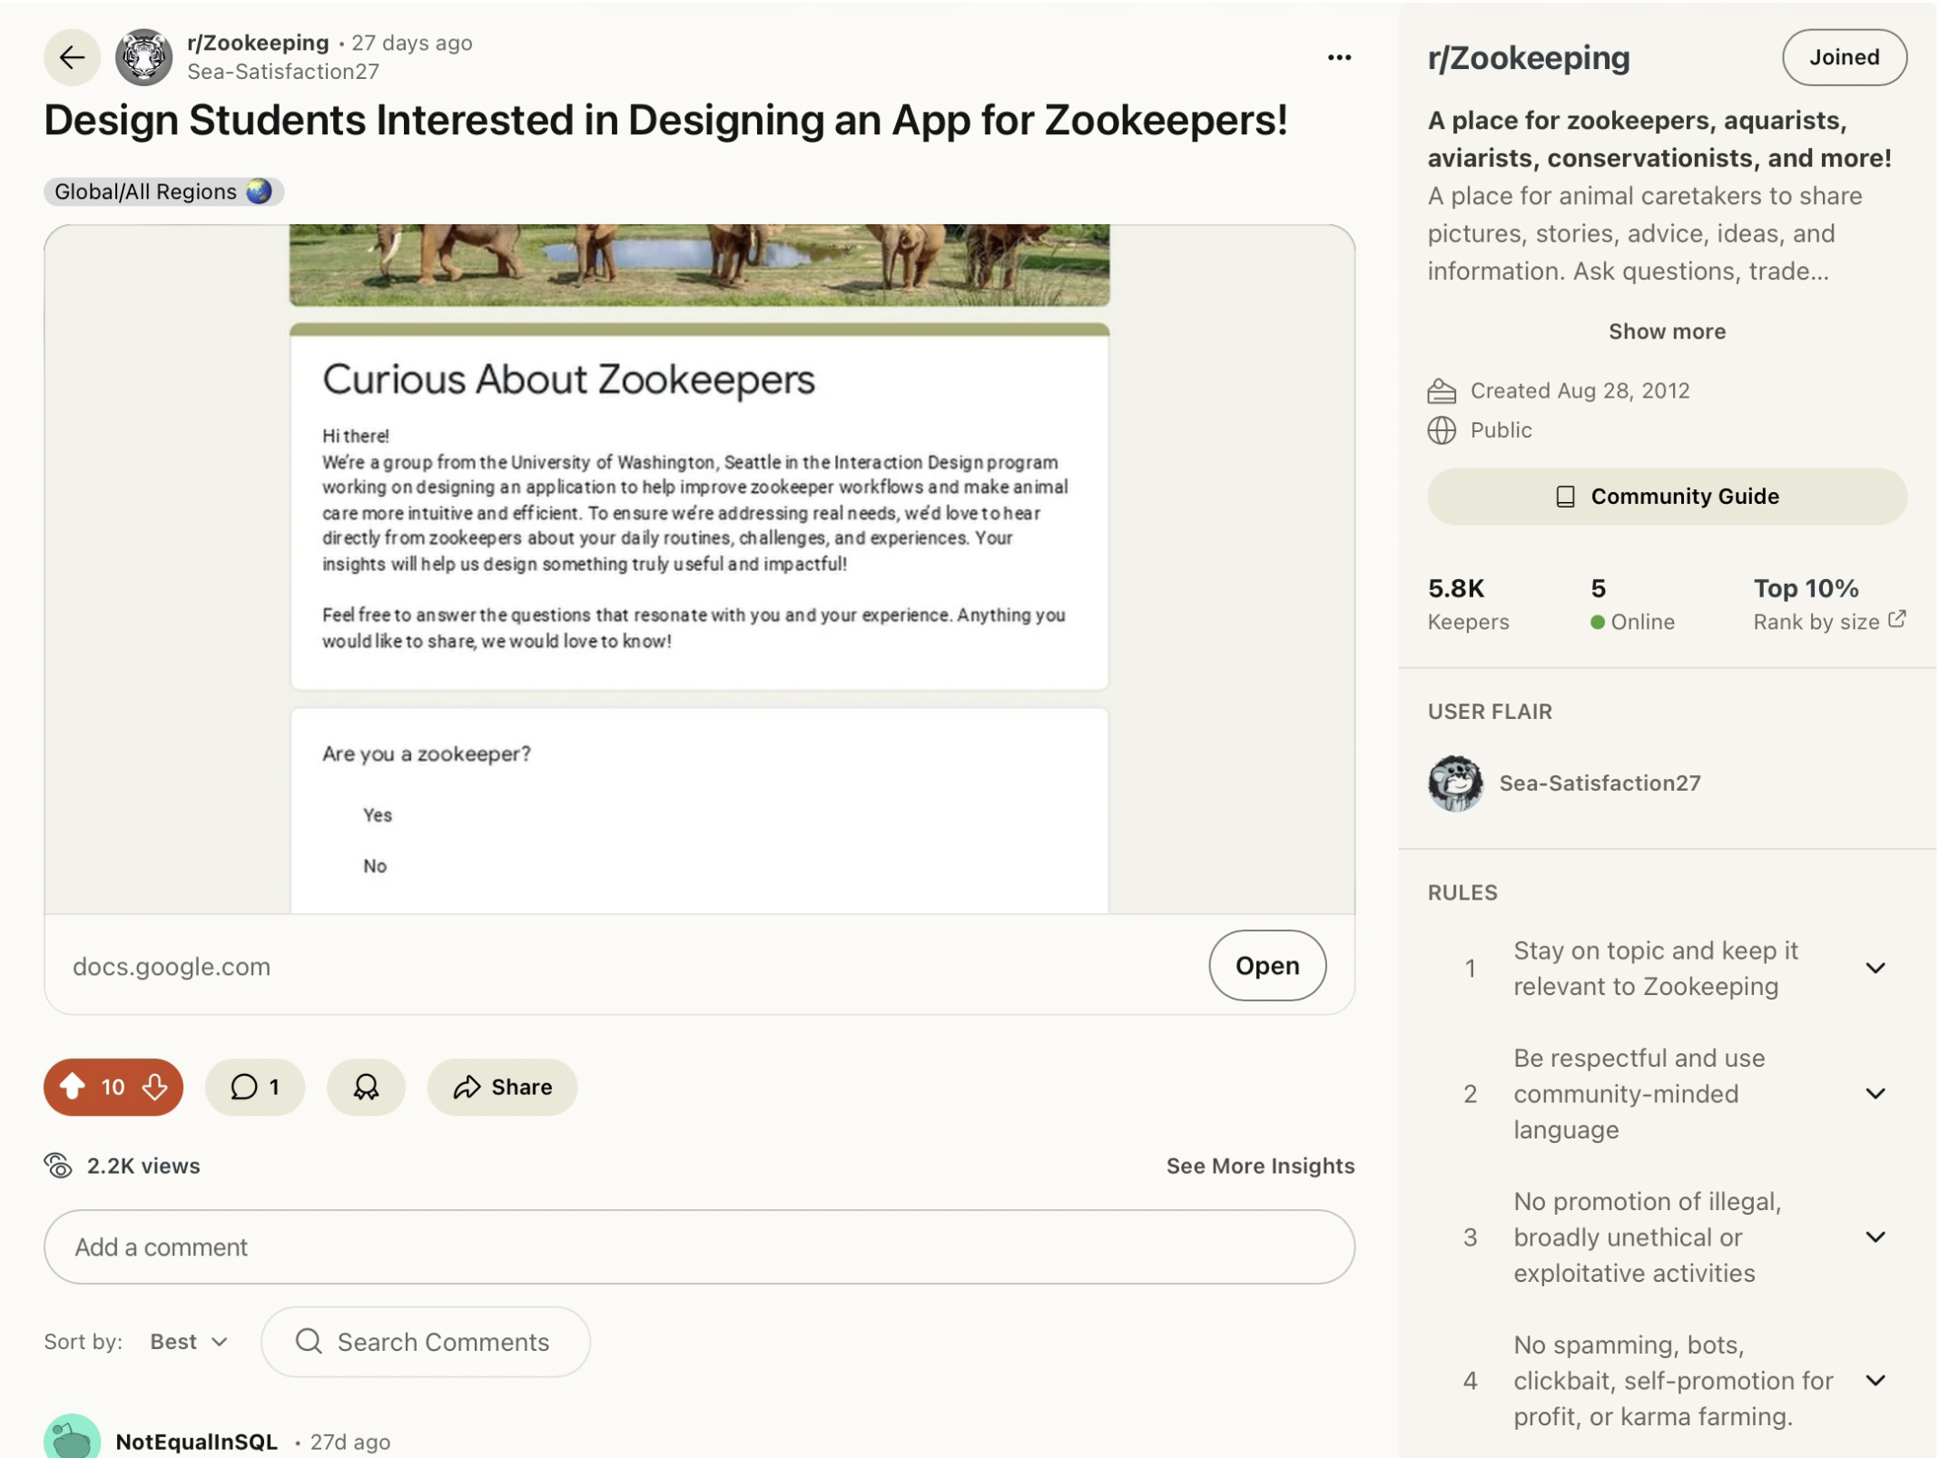Select the Yes option in the form preview
Viewport: 1939px width, 1458px height.
pyautogui.click(x=377, y=814)
